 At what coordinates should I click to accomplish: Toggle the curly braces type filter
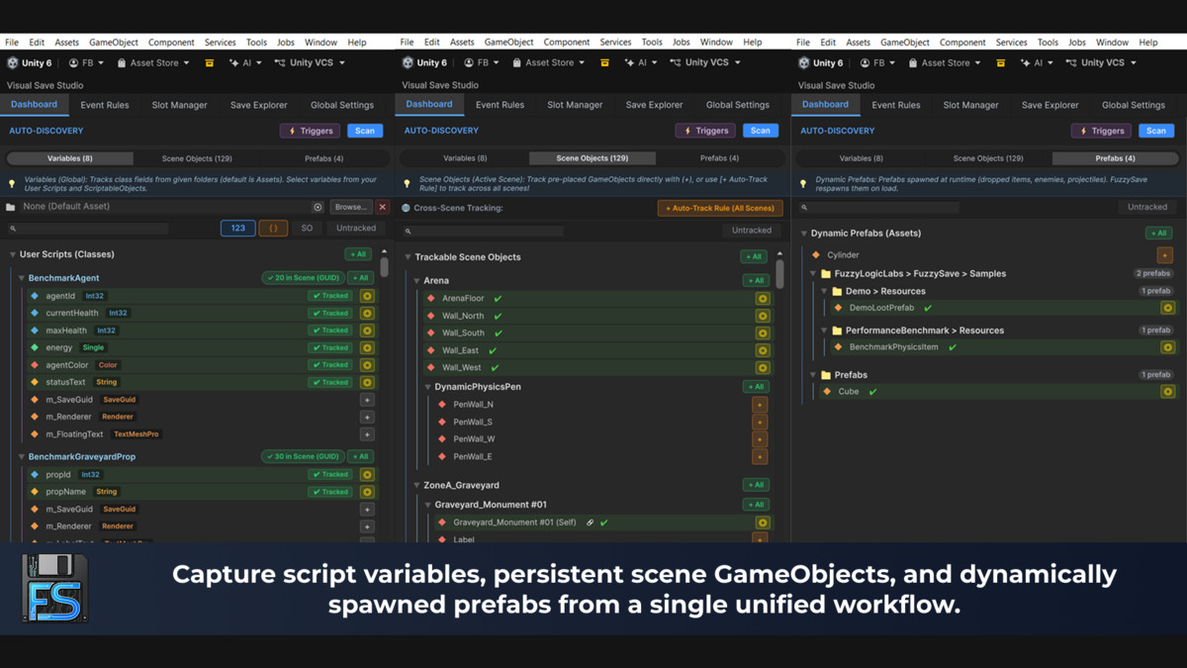click(x=273, y=228)
